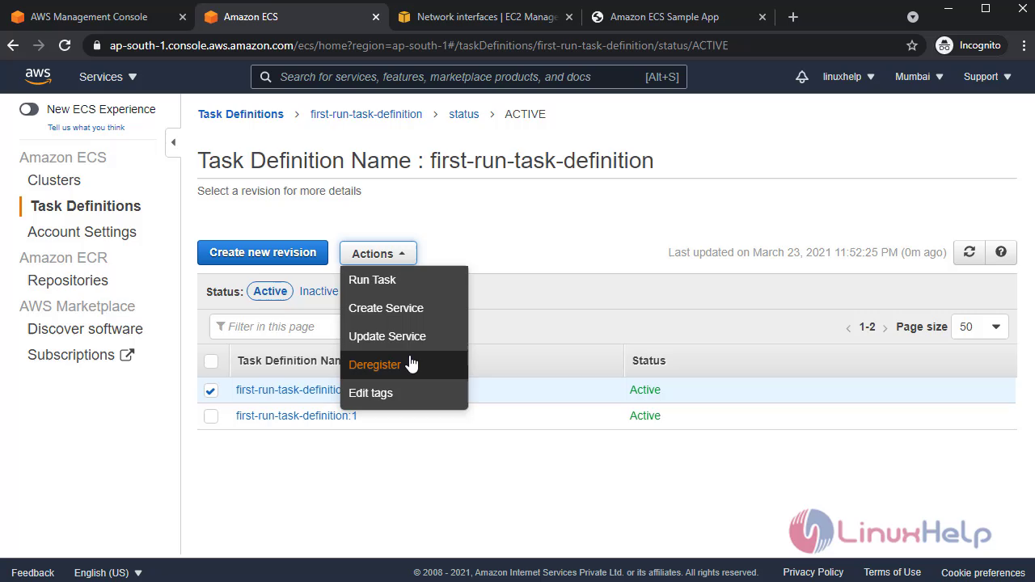Select Run Task from Actions menu

tap(403, 280)
